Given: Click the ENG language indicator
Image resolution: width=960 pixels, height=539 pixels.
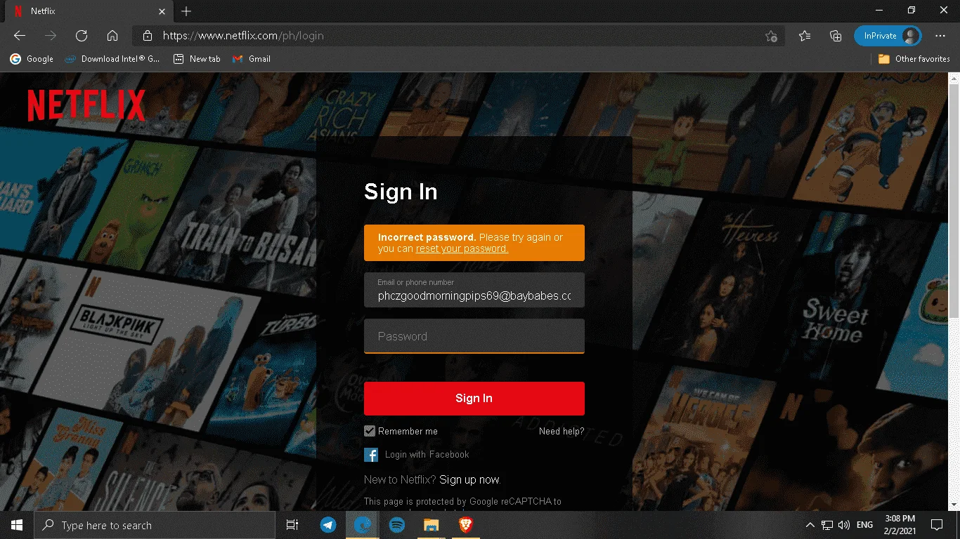Looking at the screenshot, I should coord(865,525).
